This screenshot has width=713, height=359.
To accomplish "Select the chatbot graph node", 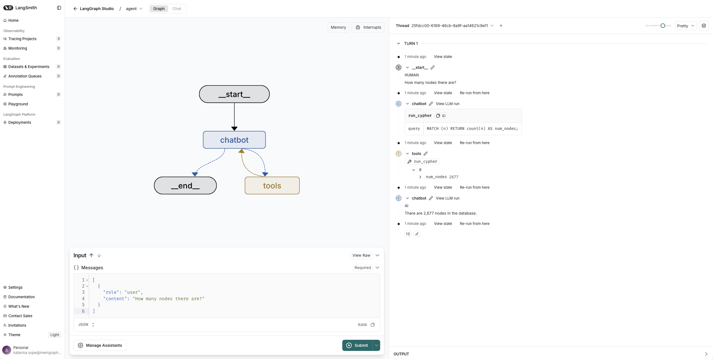I will [x=234, y=140].
